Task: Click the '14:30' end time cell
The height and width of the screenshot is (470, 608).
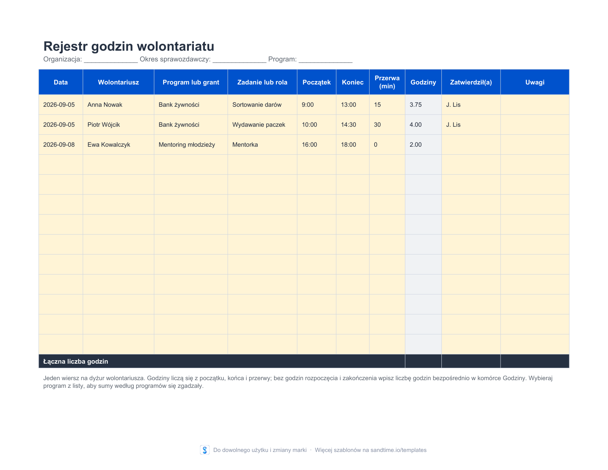Action: 353,124
